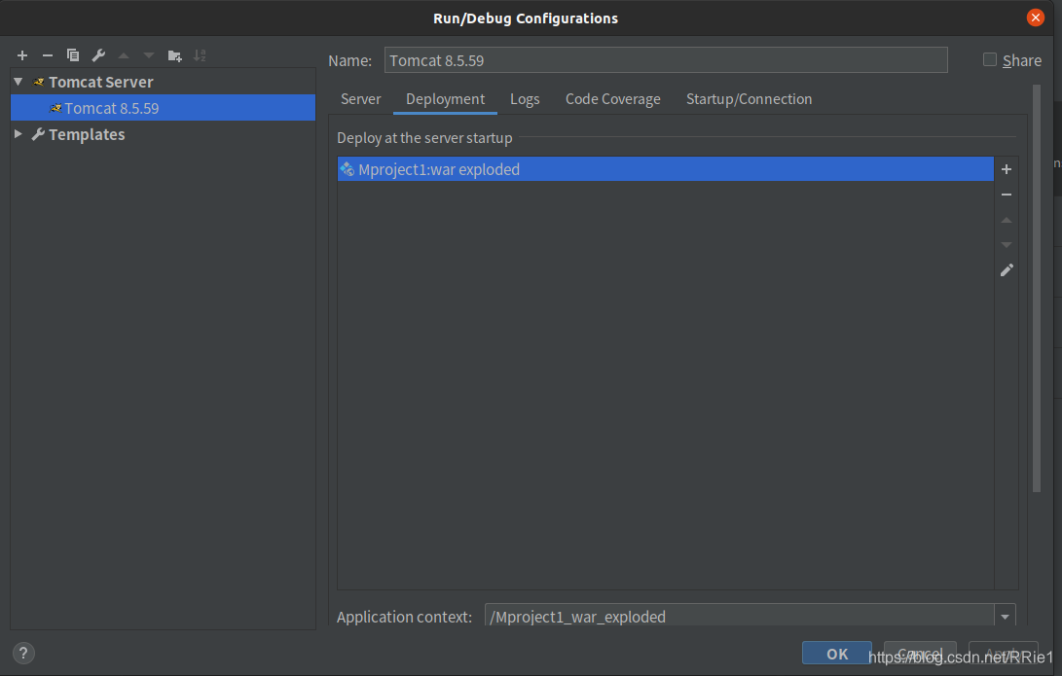Open the Application context dropdown arrow
This screenshot has width=1062, height=676.
click(x=1006, y=617)
